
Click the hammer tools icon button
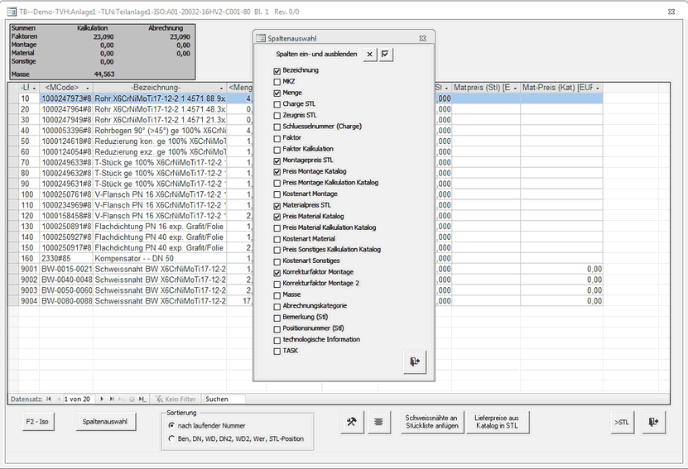click(353, 422)
